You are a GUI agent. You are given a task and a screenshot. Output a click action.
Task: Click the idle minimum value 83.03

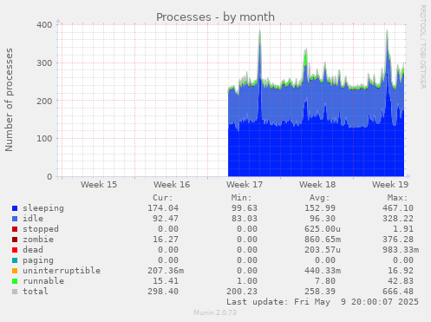point(244,219)
